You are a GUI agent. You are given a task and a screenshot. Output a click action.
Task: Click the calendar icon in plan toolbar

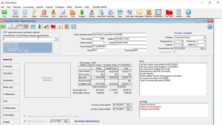[33, 26]
